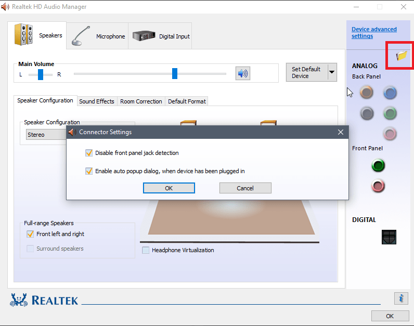Open Device advanced settings link
Screen dimensions: 414x326
click(374, 32)
